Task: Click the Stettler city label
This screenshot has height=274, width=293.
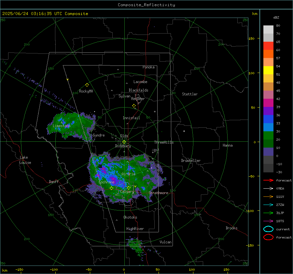Action: pyautogui.click(x=190, y=94)
